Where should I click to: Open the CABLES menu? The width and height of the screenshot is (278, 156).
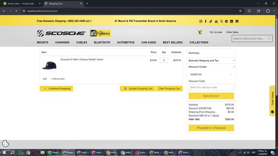(x=82, y=42)
